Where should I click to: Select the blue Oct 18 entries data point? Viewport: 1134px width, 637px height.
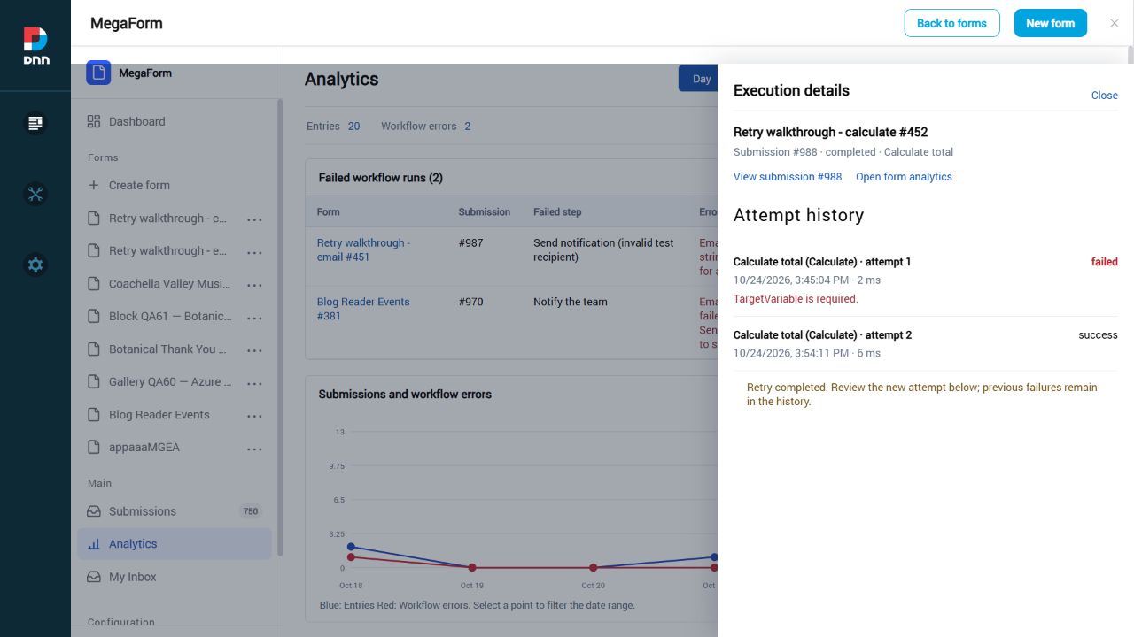[351, 547]
